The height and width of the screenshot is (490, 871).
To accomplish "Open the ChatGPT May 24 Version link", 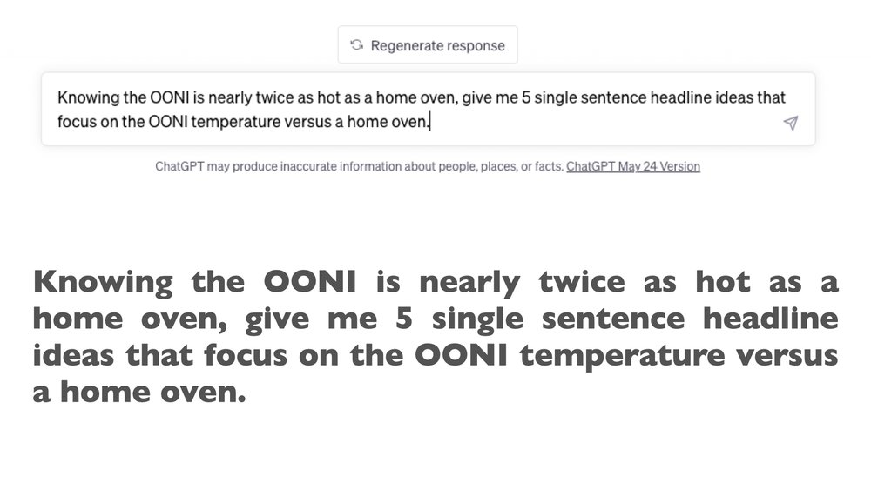I will [x=633, y=166].
